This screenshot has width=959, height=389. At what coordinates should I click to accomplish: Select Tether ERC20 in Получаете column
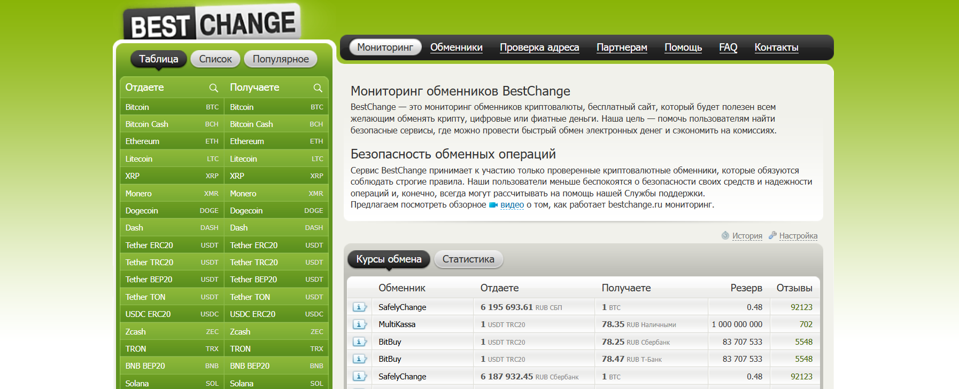click(276, 245)
